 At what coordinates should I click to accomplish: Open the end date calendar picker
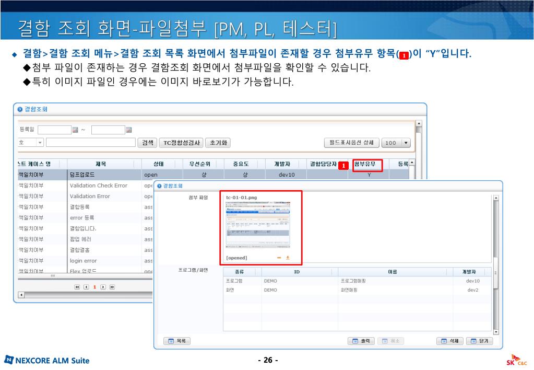click(x=129, y=130)
